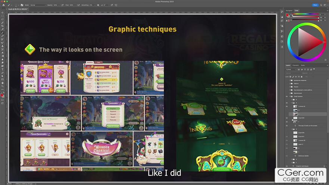Open the Brush Settings panel icon
This screenshot has width=329, height=185.
pyautogui.click(x=22, y=5)
